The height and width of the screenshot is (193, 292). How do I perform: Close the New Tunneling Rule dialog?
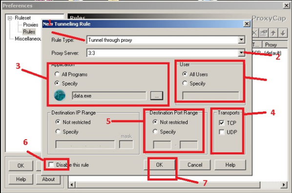pos(247,24)
